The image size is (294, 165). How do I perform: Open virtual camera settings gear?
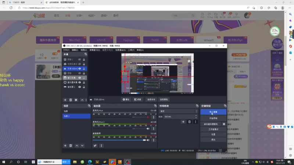tap(224, 124)
